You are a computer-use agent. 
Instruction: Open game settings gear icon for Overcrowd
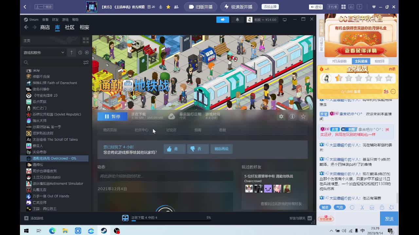[281, 117]
